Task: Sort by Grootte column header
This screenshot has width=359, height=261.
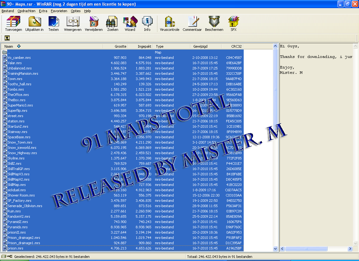Action: [115, 46]
